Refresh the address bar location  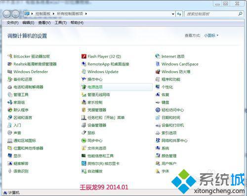point(179,14)
